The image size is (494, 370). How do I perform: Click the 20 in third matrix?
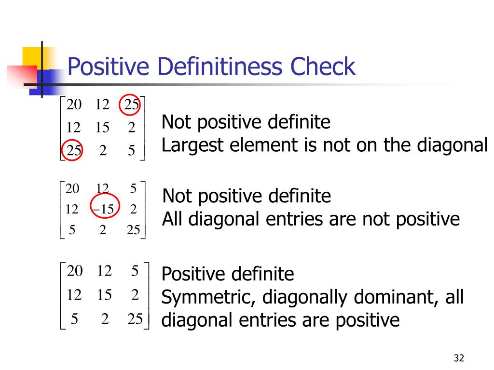[75, 271]
